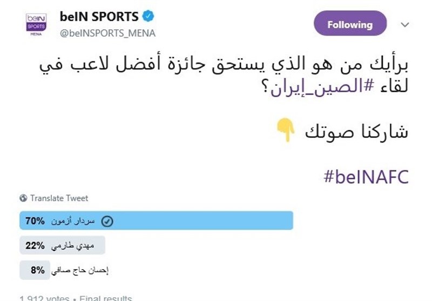Toggle the purple Following button
The width and height of the screenshot is (432, 301).
[x=349, y=25]
